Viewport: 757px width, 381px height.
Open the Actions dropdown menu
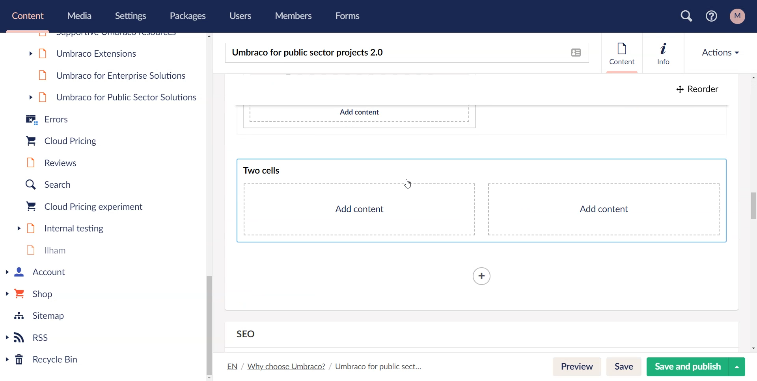coord(720,52)
